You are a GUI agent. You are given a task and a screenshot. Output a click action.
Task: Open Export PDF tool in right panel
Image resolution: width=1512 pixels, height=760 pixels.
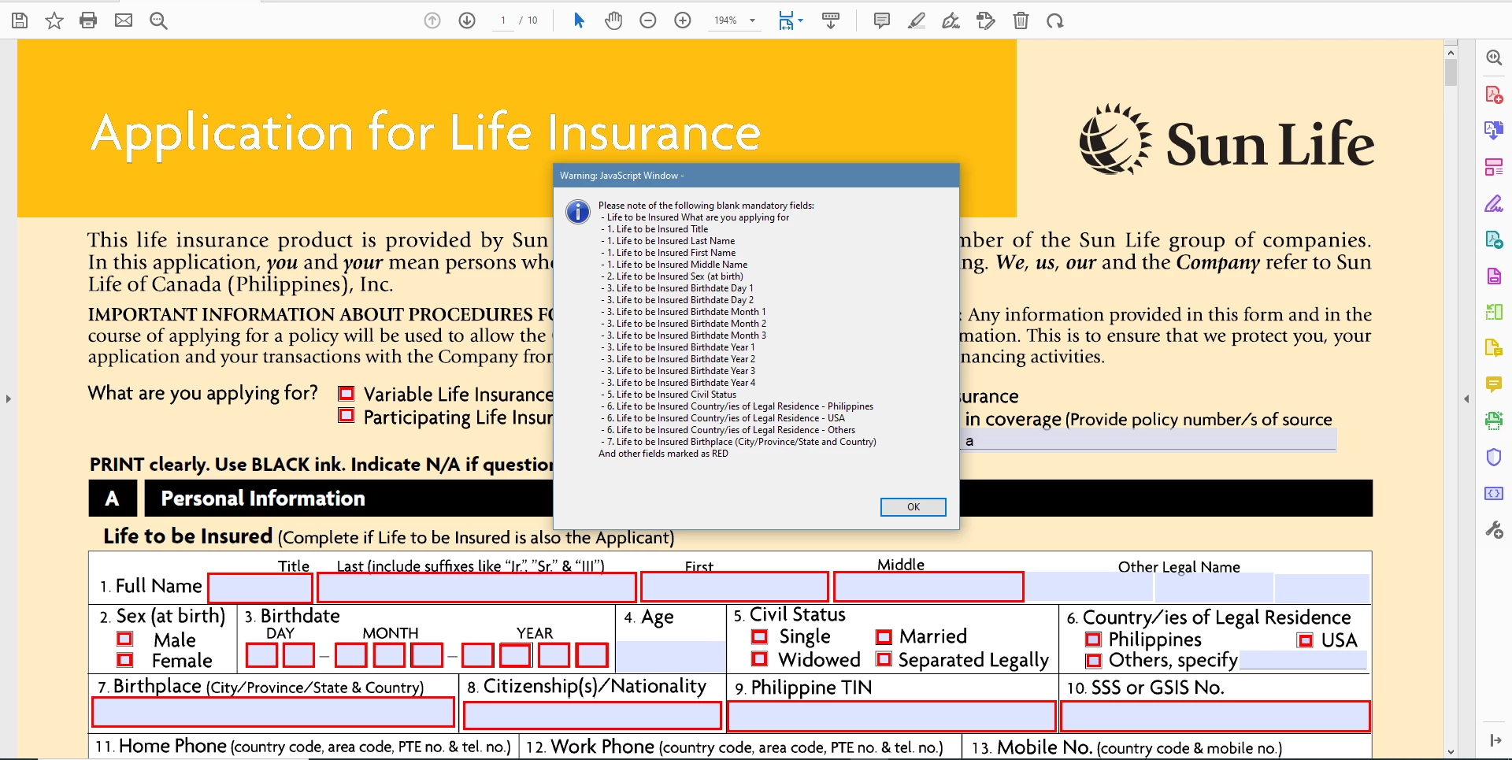[1494, 239]
